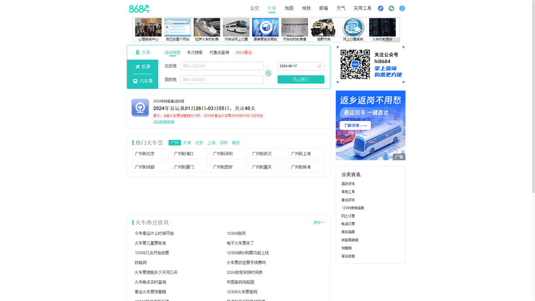Open 电子火车票来了 article
535x301 pixels.
pos(240,243)
